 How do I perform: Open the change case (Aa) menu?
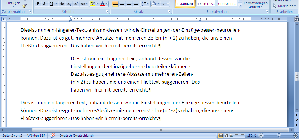point(84,4)
